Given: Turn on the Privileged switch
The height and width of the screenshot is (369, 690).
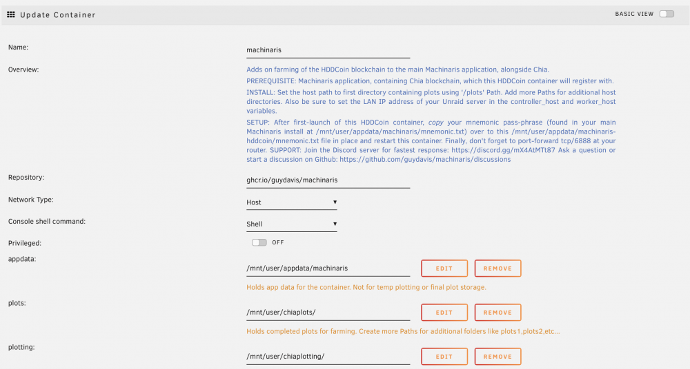Looking at the screenshot, I should (259, 242).
